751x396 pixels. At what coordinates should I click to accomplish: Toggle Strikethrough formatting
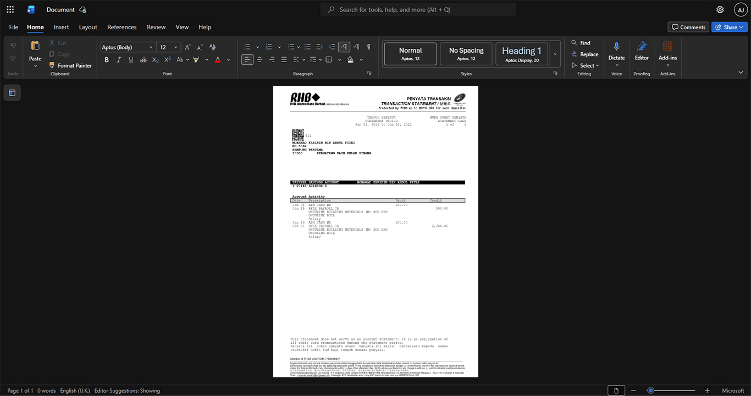click(143, 59)
